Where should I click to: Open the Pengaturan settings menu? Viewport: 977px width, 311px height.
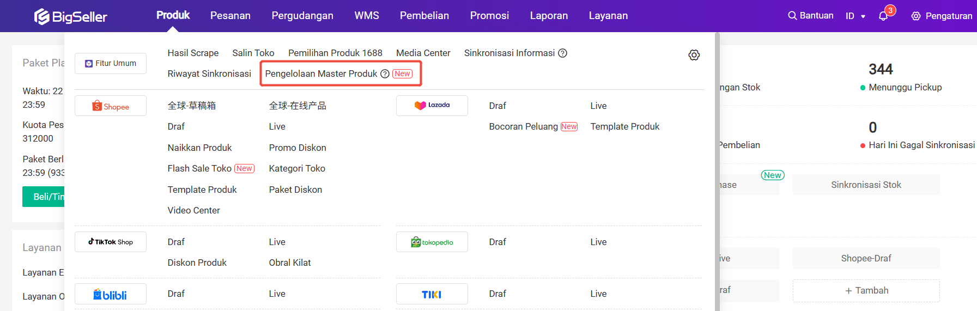942,16
